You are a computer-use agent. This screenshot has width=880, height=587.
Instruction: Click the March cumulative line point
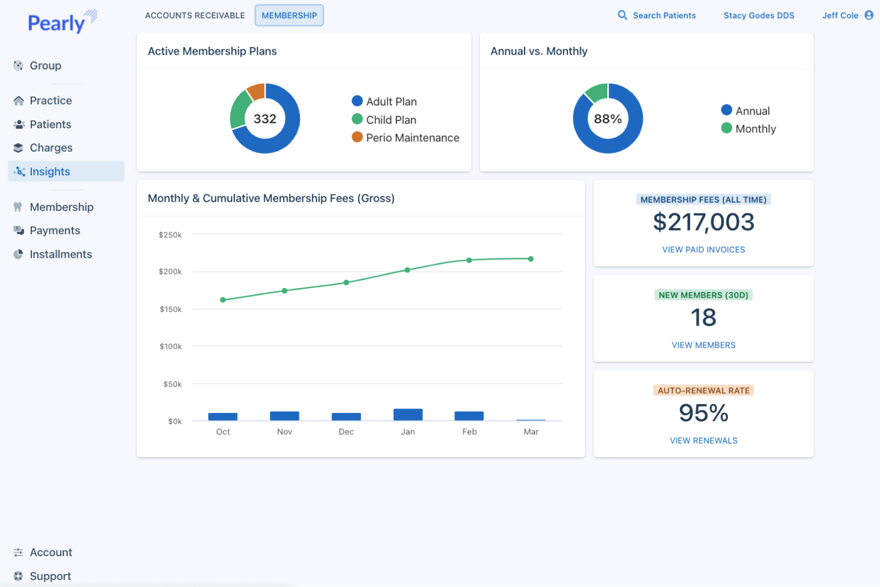coord(531,259)
